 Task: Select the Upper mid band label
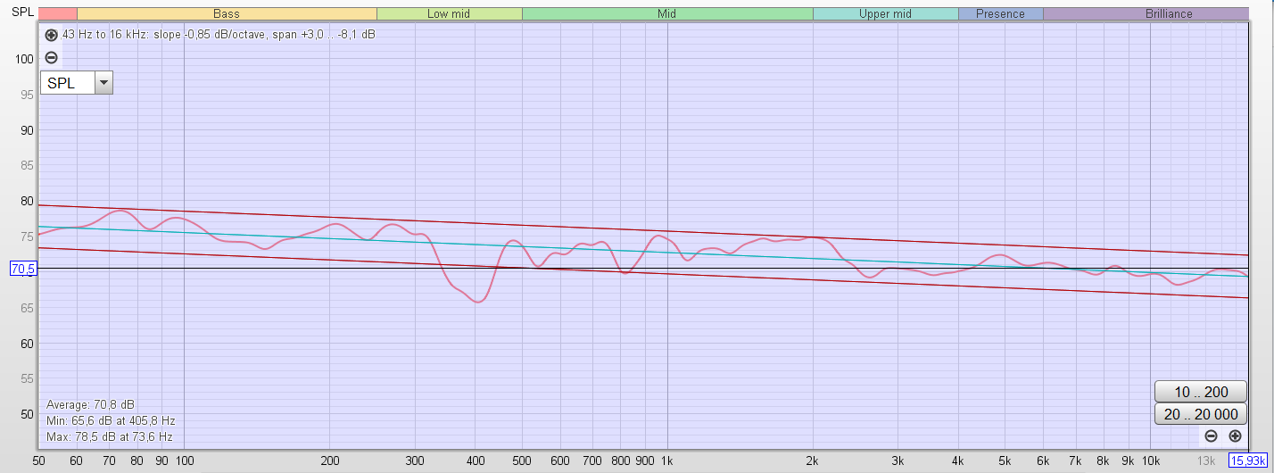[885, 13]
